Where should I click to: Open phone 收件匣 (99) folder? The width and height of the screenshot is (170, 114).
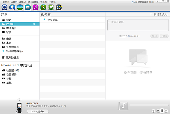(x=13, y=70)
